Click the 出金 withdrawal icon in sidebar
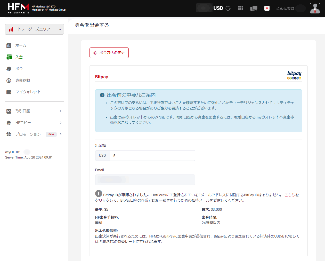 point(9,69)
